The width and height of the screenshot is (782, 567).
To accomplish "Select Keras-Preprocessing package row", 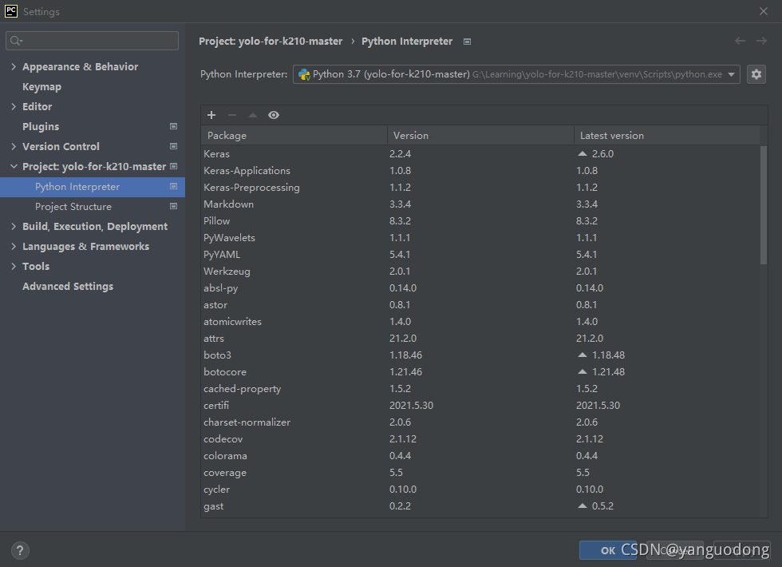I will point(480,187).
